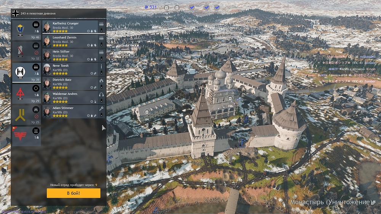Click kill feed entry 'Kar98k с оптикой iCrush'

pos(352,69)
